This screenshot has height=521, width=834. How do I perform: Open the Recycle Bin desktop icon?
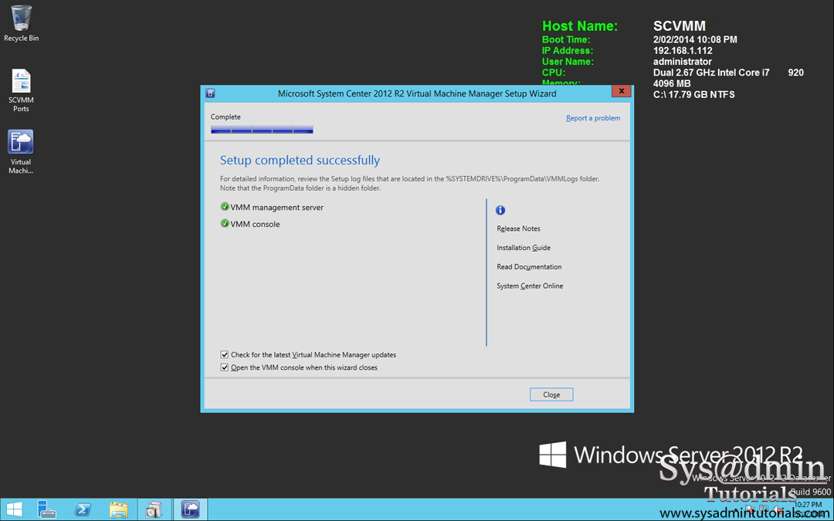22,23
